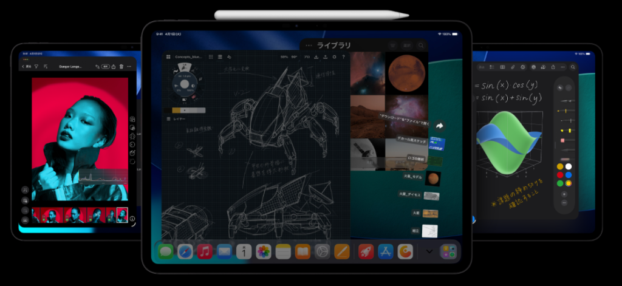
Task: Open the App Store from the dock
Action: [385, 251]
